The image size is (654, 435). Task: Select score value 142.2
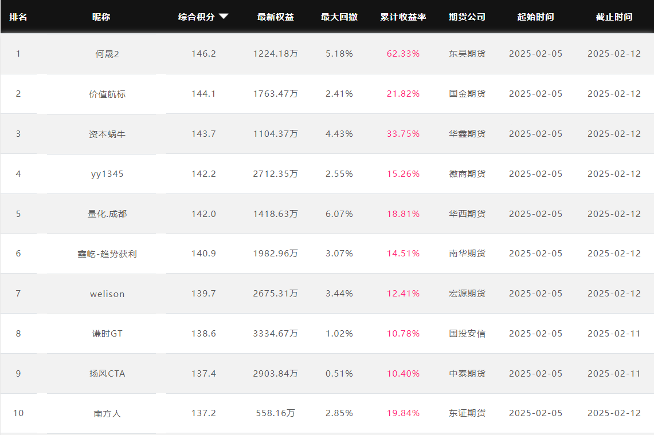pyautogui.click(x=203, y=174)
